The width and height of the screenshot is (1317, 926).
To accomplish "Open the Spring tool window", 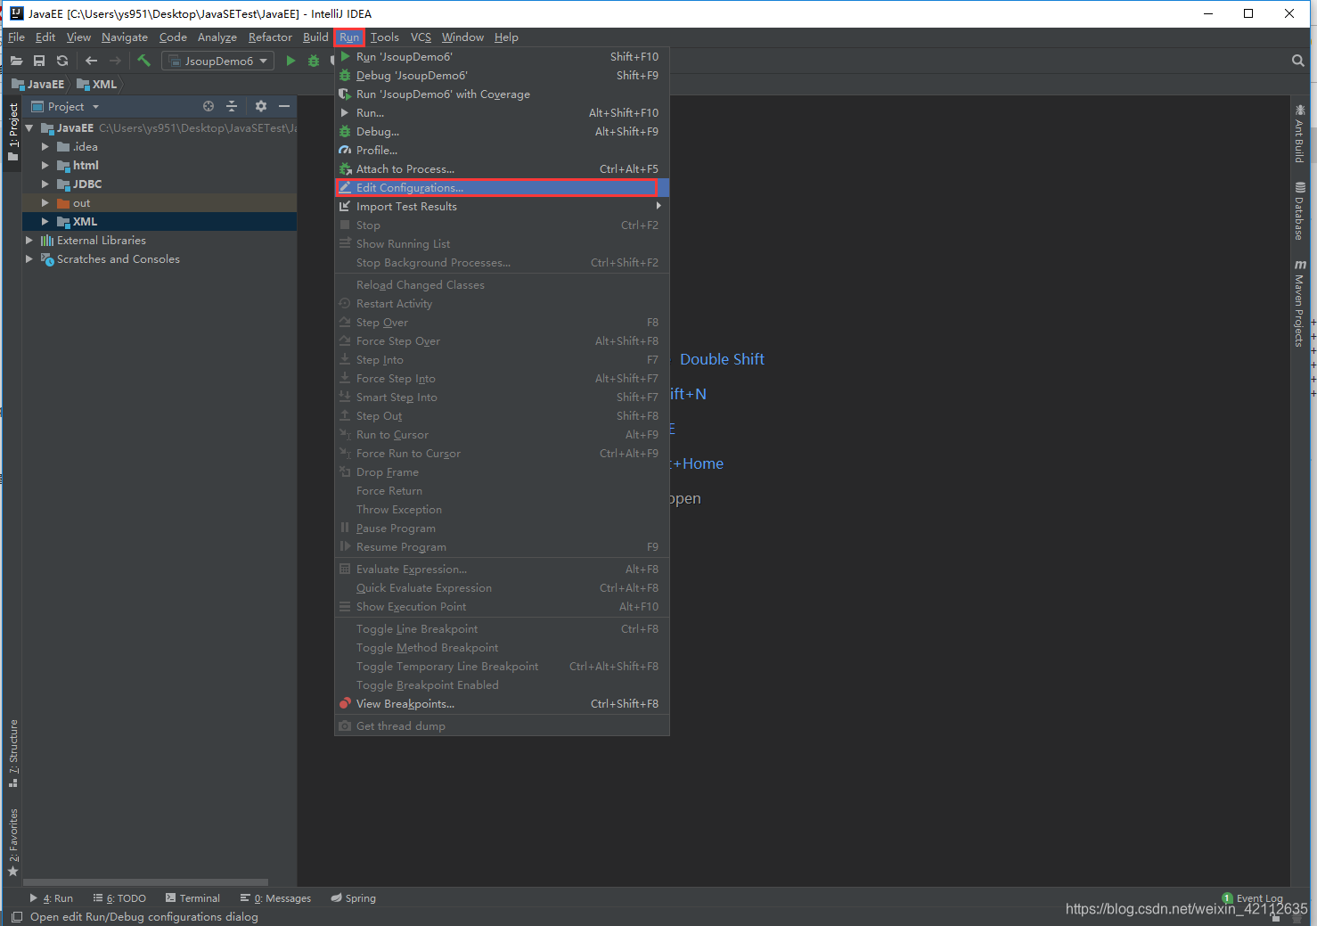I will click(353, 898).
